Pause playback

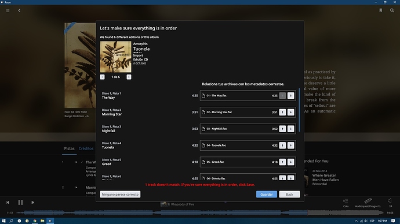[20, 203]
